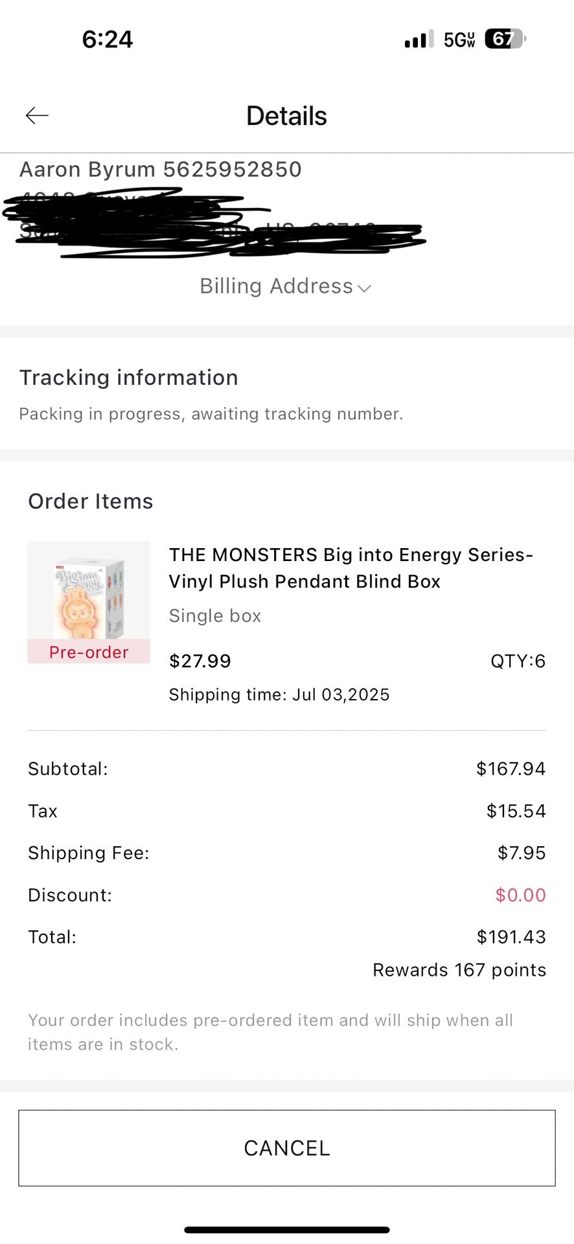
Task: Open THE MONSTERS Big into Energy product title
Action: [x=350, y=568]
